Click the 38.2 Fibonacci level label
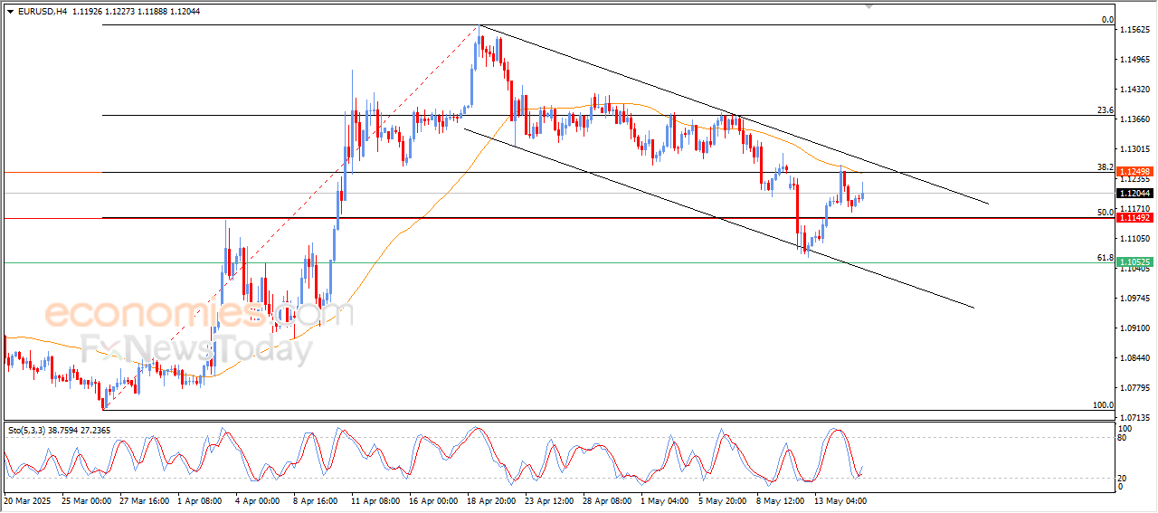Screen dimensions: 1158x513 pos(1105,167)
